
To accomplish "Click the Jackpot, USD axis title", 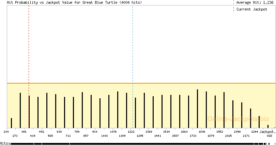I will 266,133.
